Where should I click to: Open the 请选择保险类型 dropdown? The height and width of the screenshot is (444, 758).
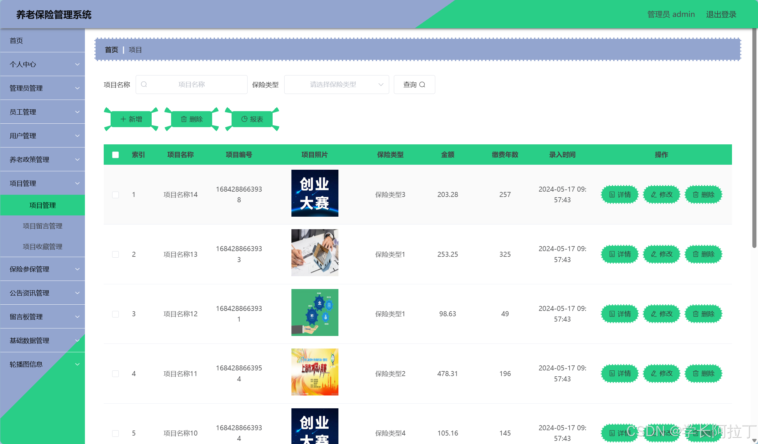pos(336,85)
